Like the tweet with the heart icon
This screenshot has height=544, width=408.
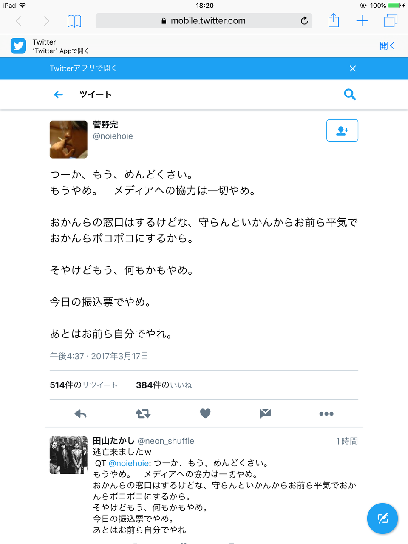coord(205,413)
